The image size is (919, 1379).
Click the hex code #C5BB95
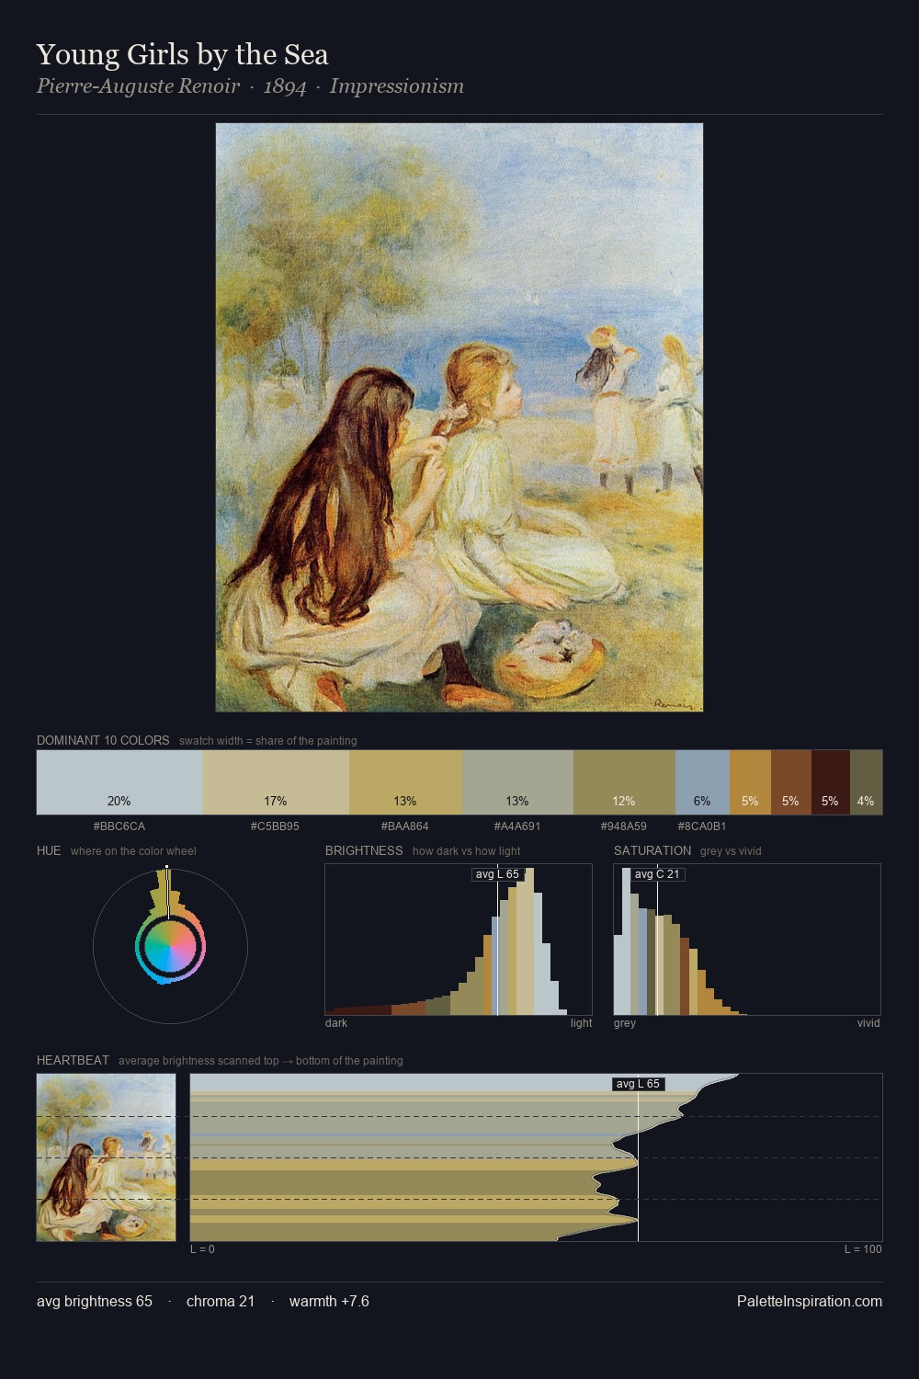(x=275, y=826)
